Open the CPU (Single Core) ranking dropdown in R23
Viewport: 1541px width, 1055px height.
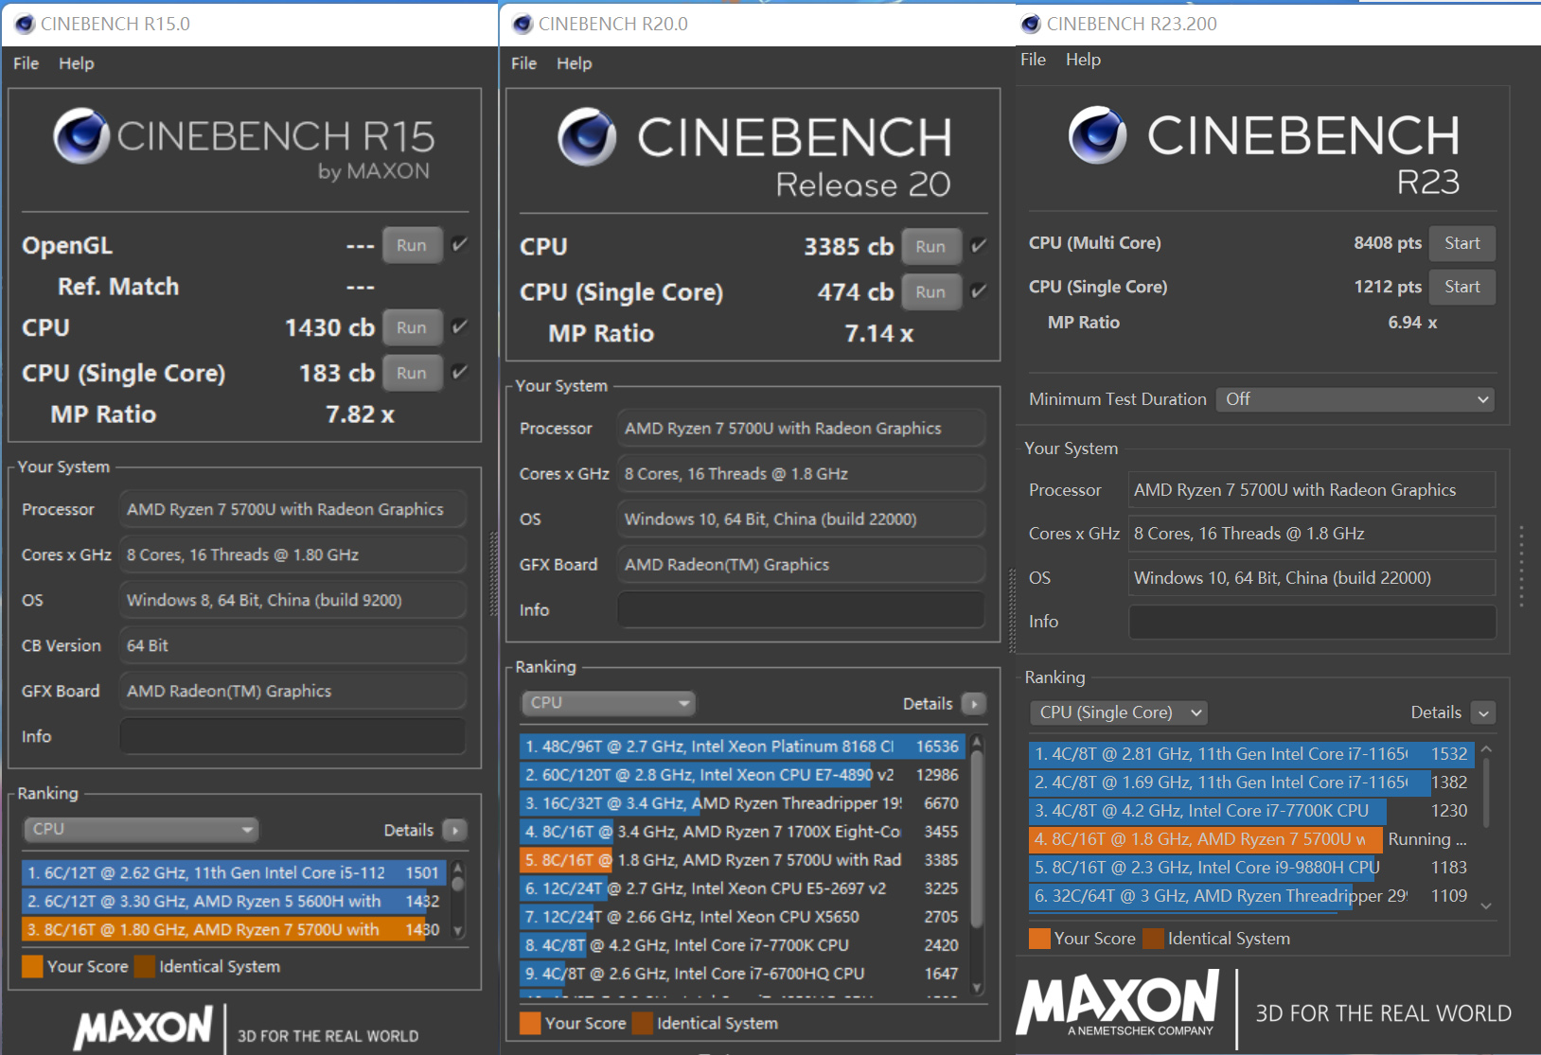(1120, 712)
